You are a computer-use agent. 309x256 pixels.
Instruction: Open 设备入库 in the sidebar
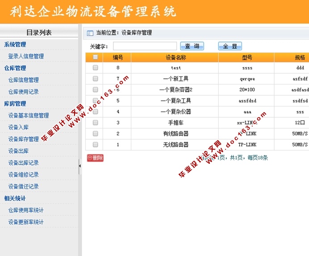18,128
